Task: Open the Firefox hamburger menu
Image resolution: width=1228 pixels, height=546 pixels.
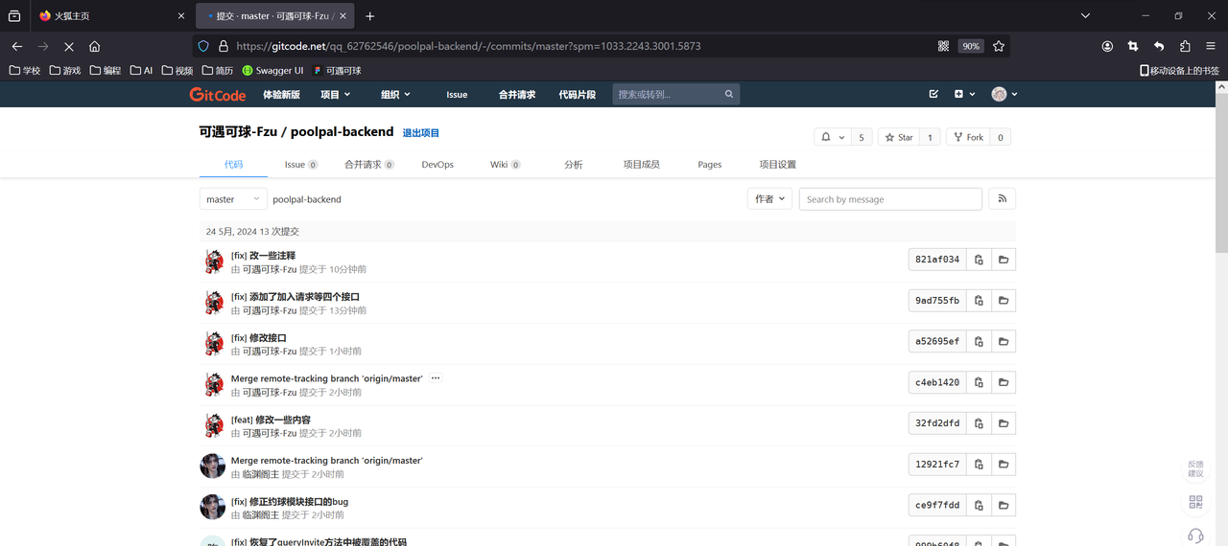Action: 1211,46
